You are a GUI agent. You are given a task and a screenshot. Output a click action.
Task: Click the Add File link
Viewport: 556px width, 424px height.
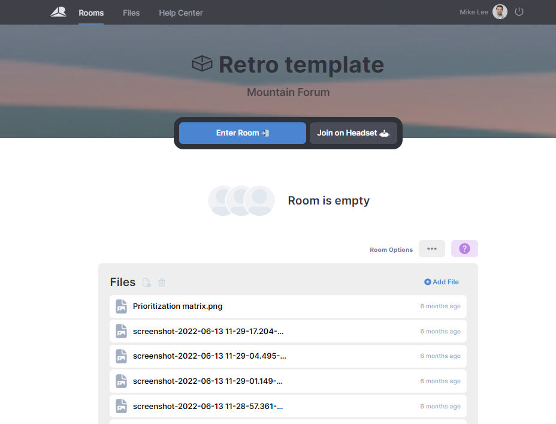[442, 282]
